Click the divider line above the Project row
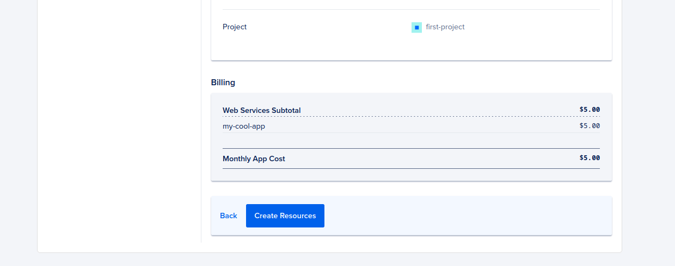This screenshot has width=675, height=266. [x=411, y=9]
